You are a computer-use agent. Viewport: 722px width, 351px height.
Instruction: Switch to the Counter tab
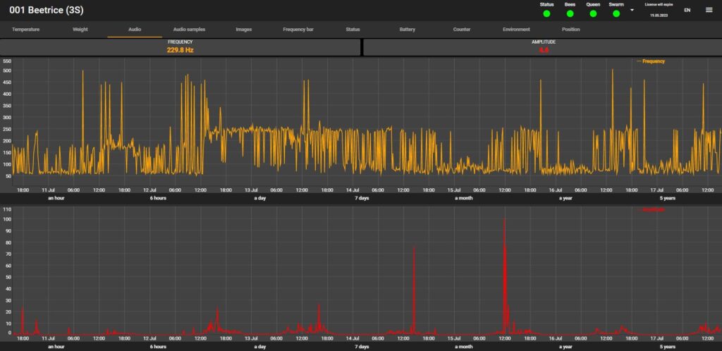461,30
